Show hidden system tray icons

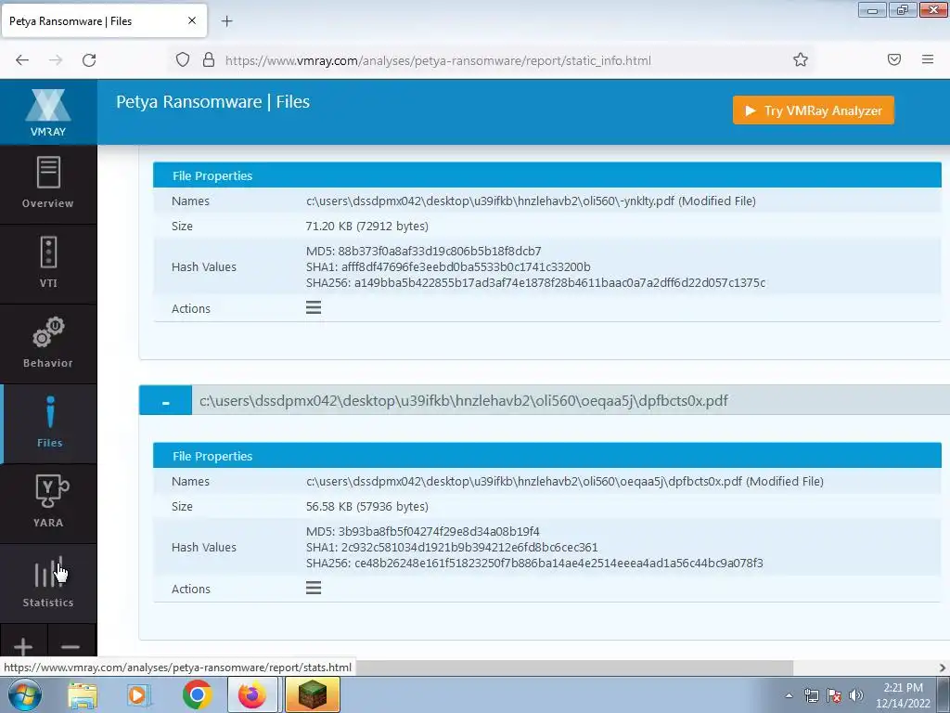pos(789,695)
